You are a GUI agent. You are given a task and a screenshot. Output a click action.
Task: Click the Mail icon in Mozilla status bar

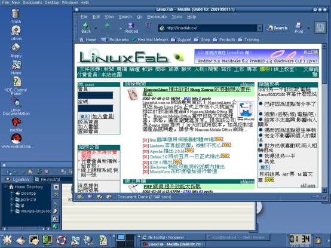coord(90,197)
